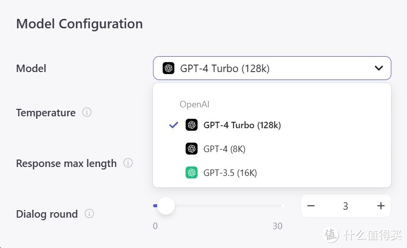Decrease Dialog round with the minus button

[x=311, y=206]
